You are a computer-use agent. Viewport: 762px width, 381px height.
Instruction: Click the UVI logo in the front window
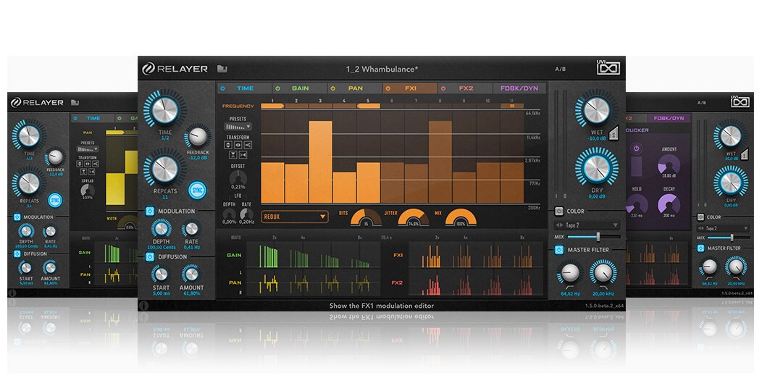pyautogui.click(x=608, y=67)
